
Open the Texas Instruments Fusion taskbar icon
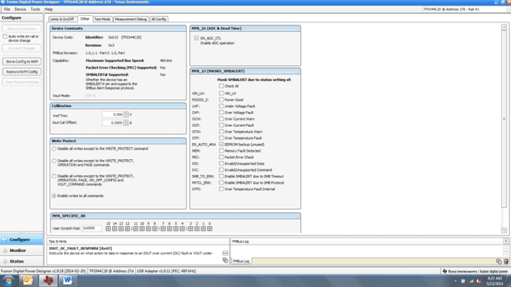tap(48, 280)
